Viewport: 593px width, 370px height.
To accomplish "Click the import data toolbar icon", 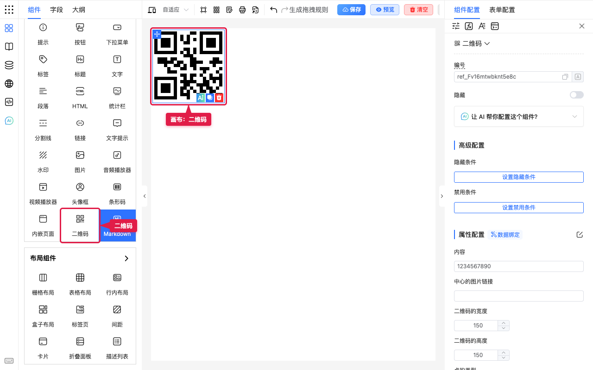I will (x=255, y=10).
